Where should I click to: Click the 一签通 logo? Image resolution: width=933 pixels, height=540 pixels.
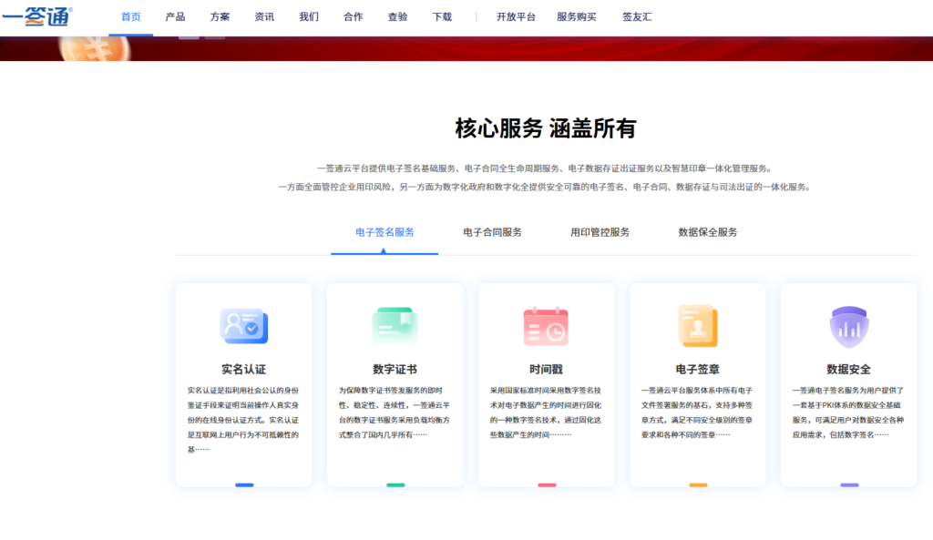click(x=37, y=16)
